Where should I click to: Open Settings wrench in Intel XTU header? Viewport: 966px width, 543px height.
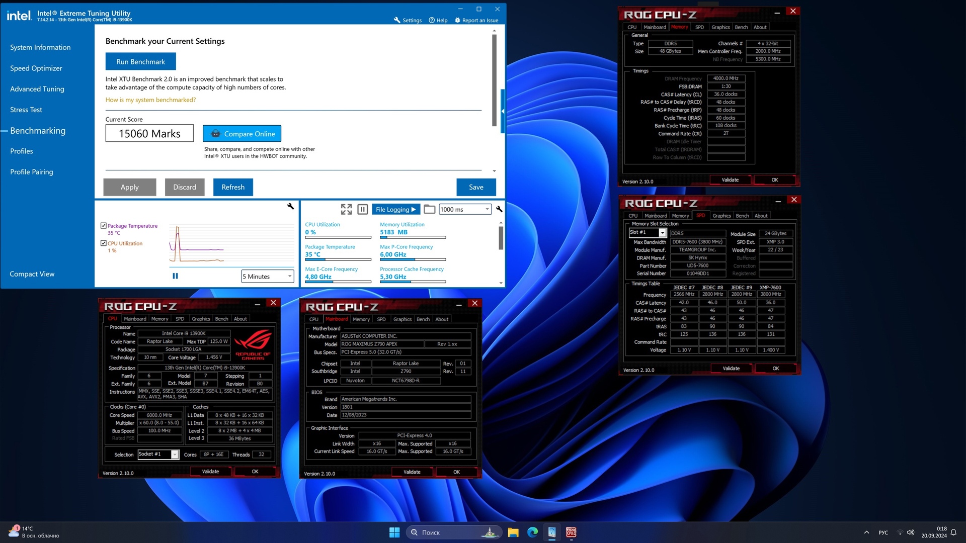pyautogui.click(x=408, y=20)
